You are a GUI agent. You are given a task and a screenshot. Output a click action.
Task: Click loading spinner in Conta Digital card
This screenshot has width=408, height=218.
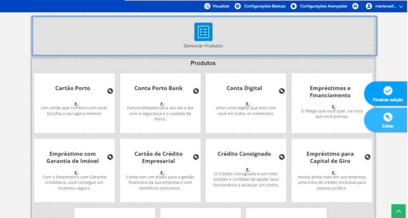(248, 104)
